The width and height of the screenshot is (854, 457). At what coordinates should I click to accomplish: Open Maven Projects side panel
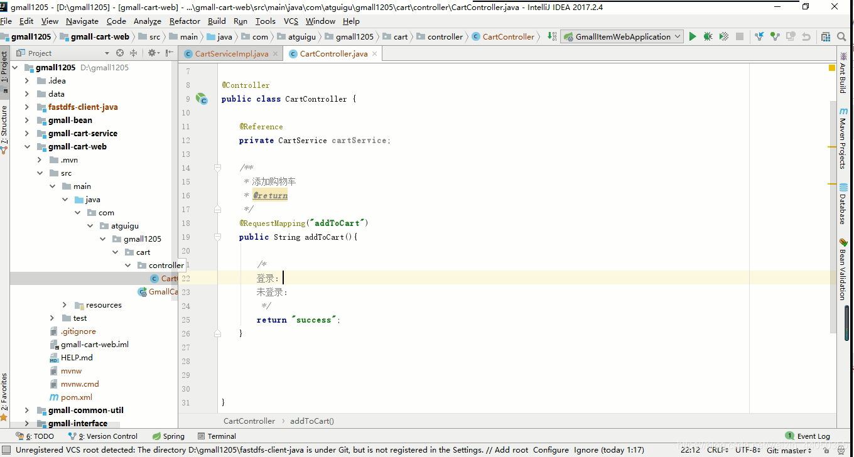[843, 137]
